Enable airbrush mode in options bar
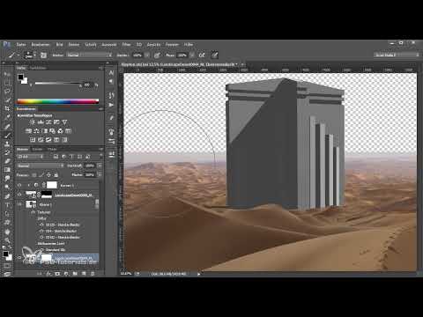 click(202, 55)
